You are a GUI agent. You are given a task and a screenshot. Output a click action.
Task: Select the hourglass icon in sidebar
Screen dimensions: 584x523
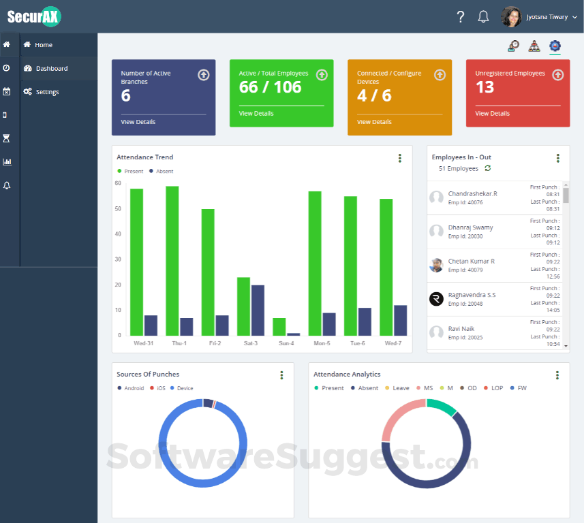pos(6,138)
